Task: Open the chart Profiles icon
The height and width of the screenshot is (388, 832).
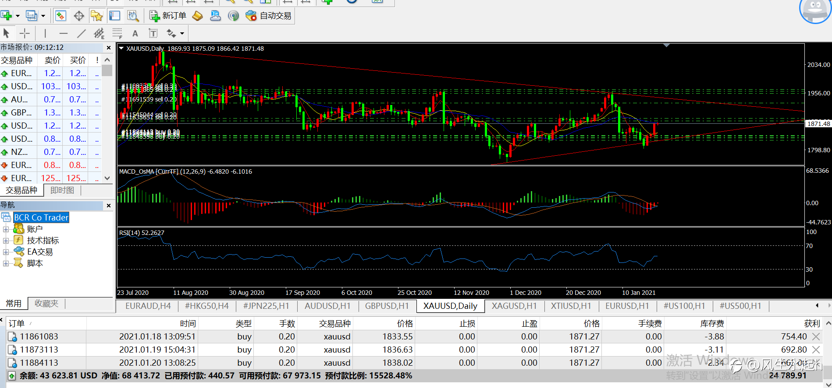Action: [32, 16]
